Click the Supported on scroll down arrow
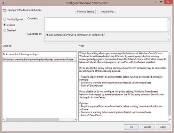The height and width of the screenshot is (133, 174). coord(168,40)
